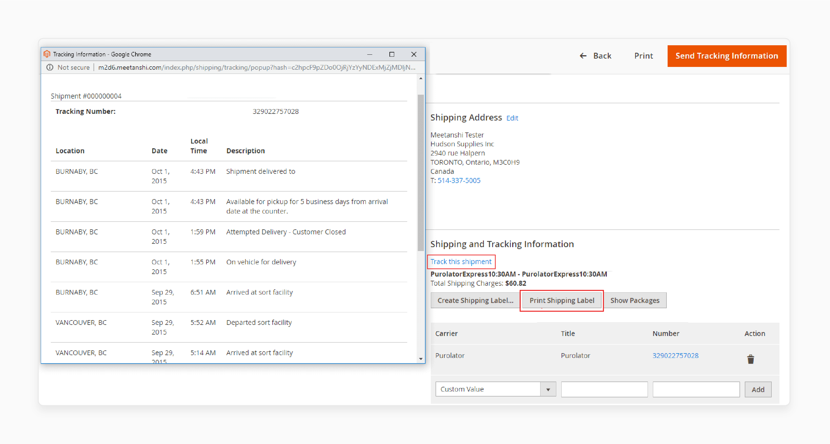
Task: Maximize the Tracking Information popup window
Action: [392, 54]
